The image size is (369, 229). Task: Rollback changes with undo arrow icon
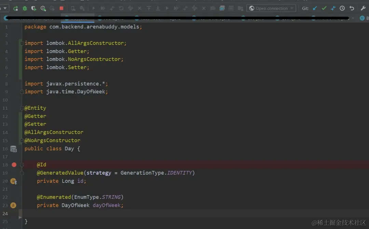(352, 8)
